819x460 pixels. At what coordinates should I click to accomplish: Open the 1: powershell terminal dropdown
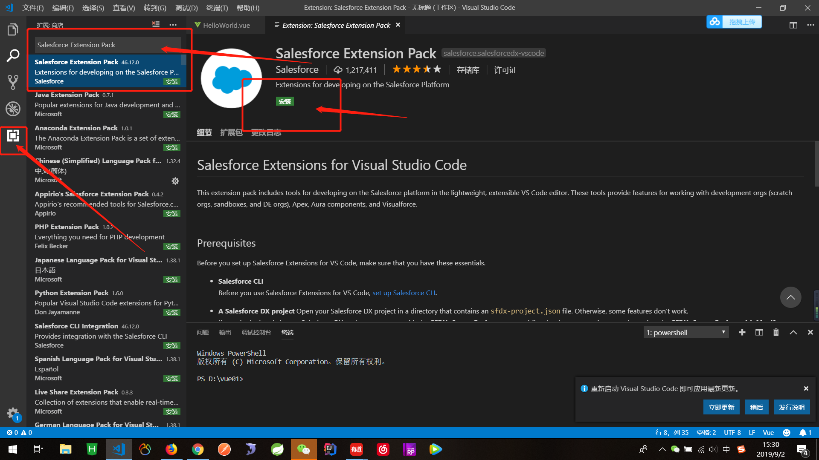click(685, 332)
